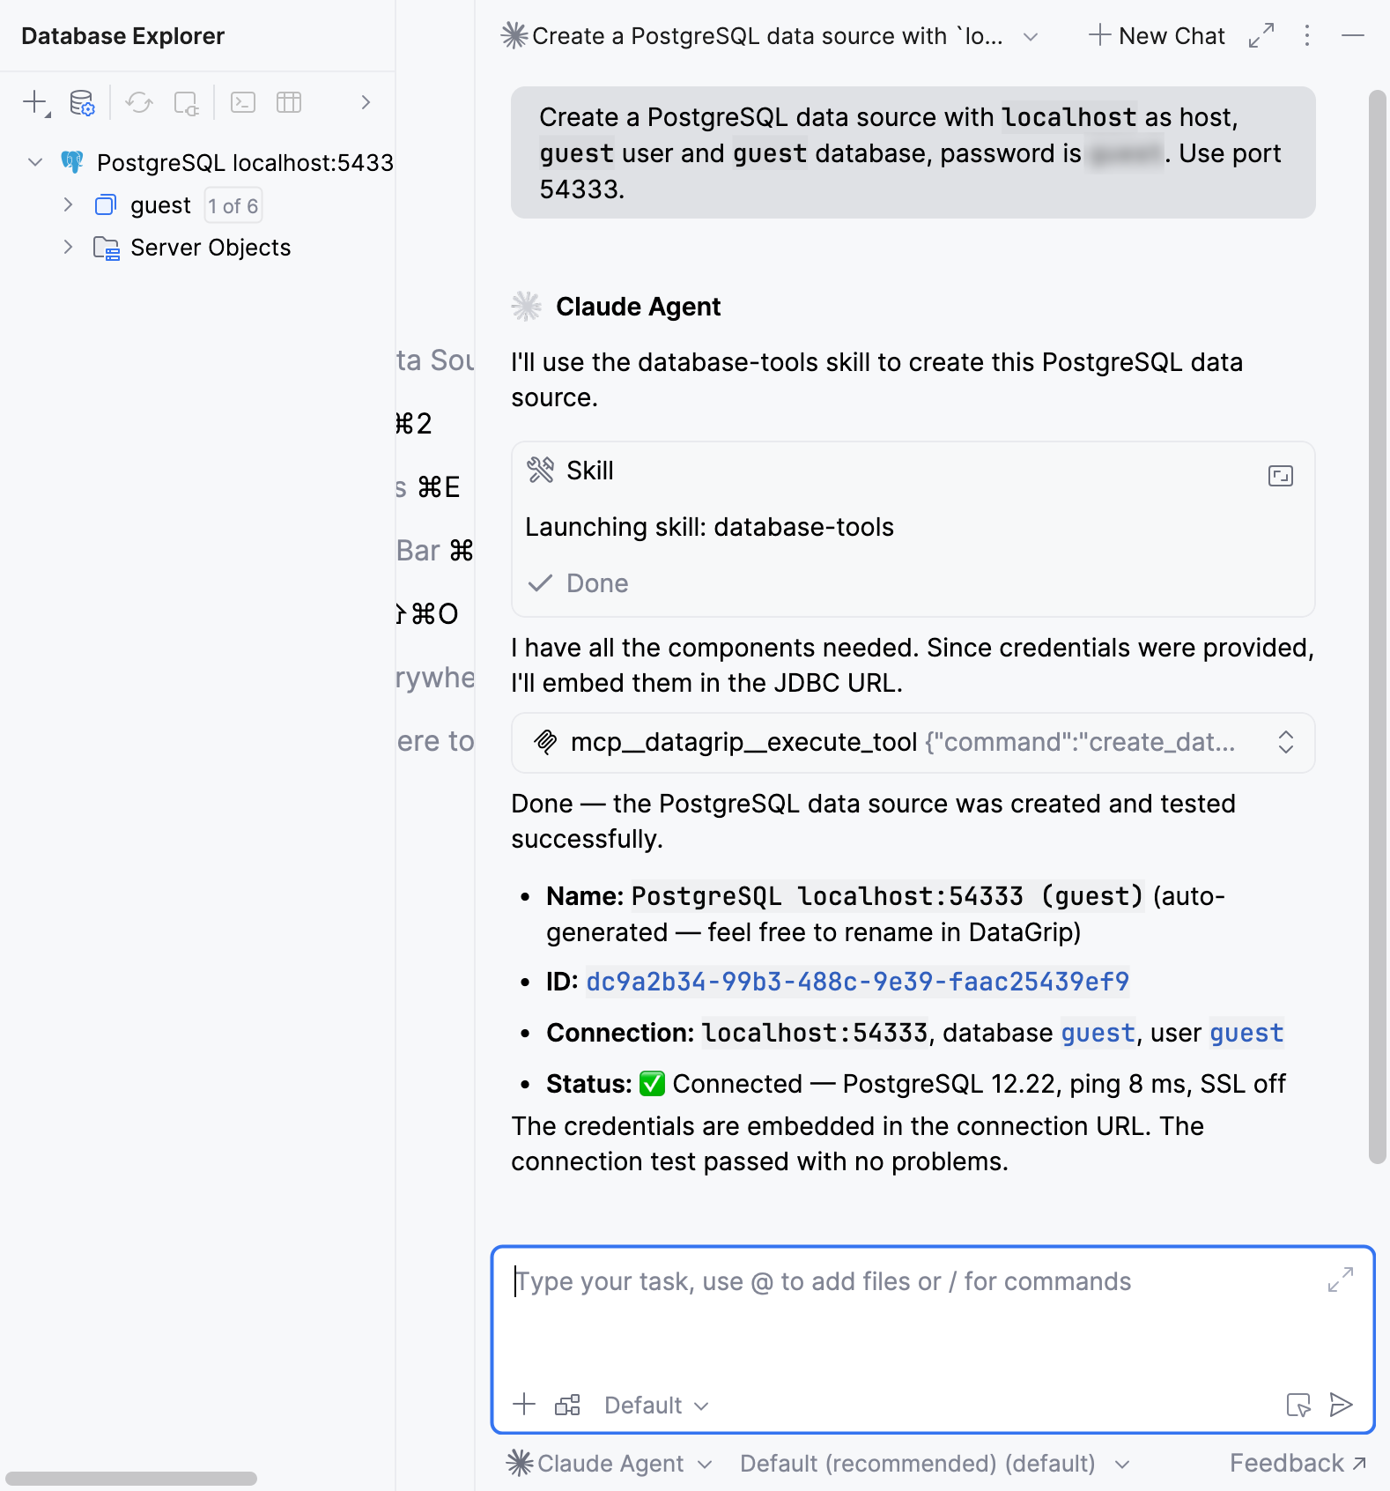Image resolution: width=1390 pixels, height=1491 pixels.
Task: Collapse the PostgreSQL localhost:5433 node
Action: pos(35,162)
